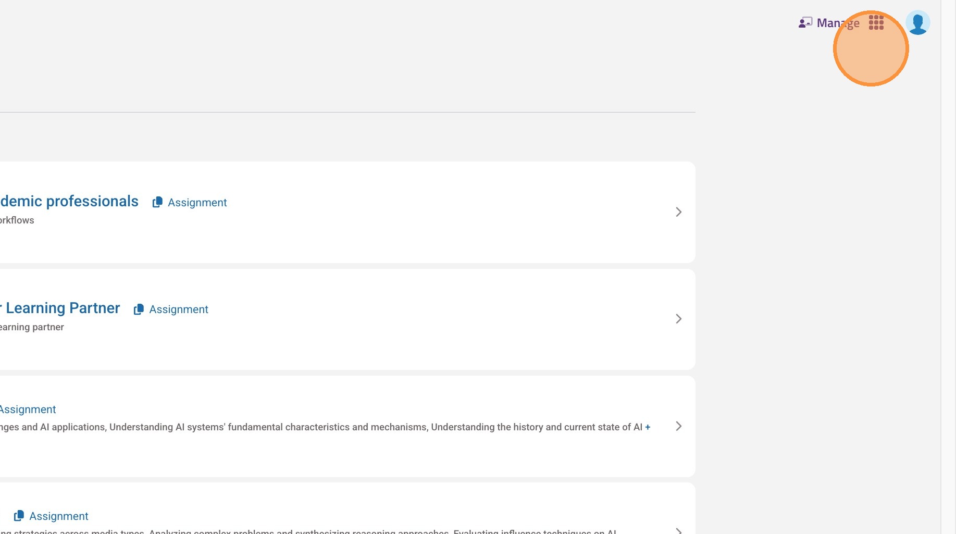Open the apps grid launcher icon
The height and width of the screenshot is (534, 956).
[x=876, y=23]
